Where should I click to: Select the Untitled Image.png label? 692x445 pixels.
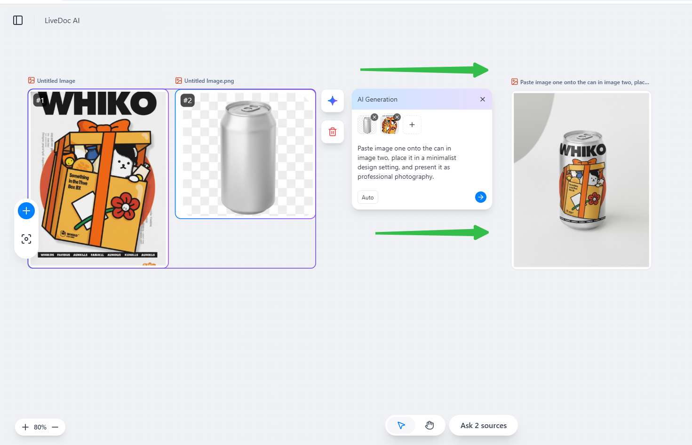pos(208,80)
